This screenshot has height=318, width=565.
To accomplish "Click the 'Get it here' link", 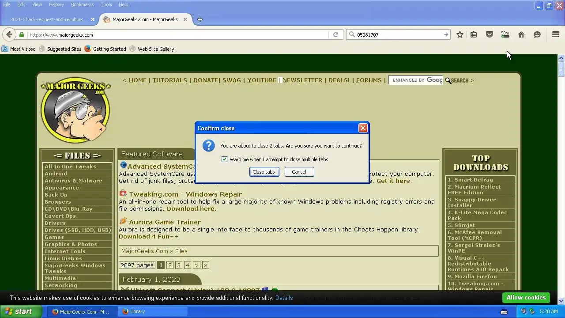I will [393, 181].
